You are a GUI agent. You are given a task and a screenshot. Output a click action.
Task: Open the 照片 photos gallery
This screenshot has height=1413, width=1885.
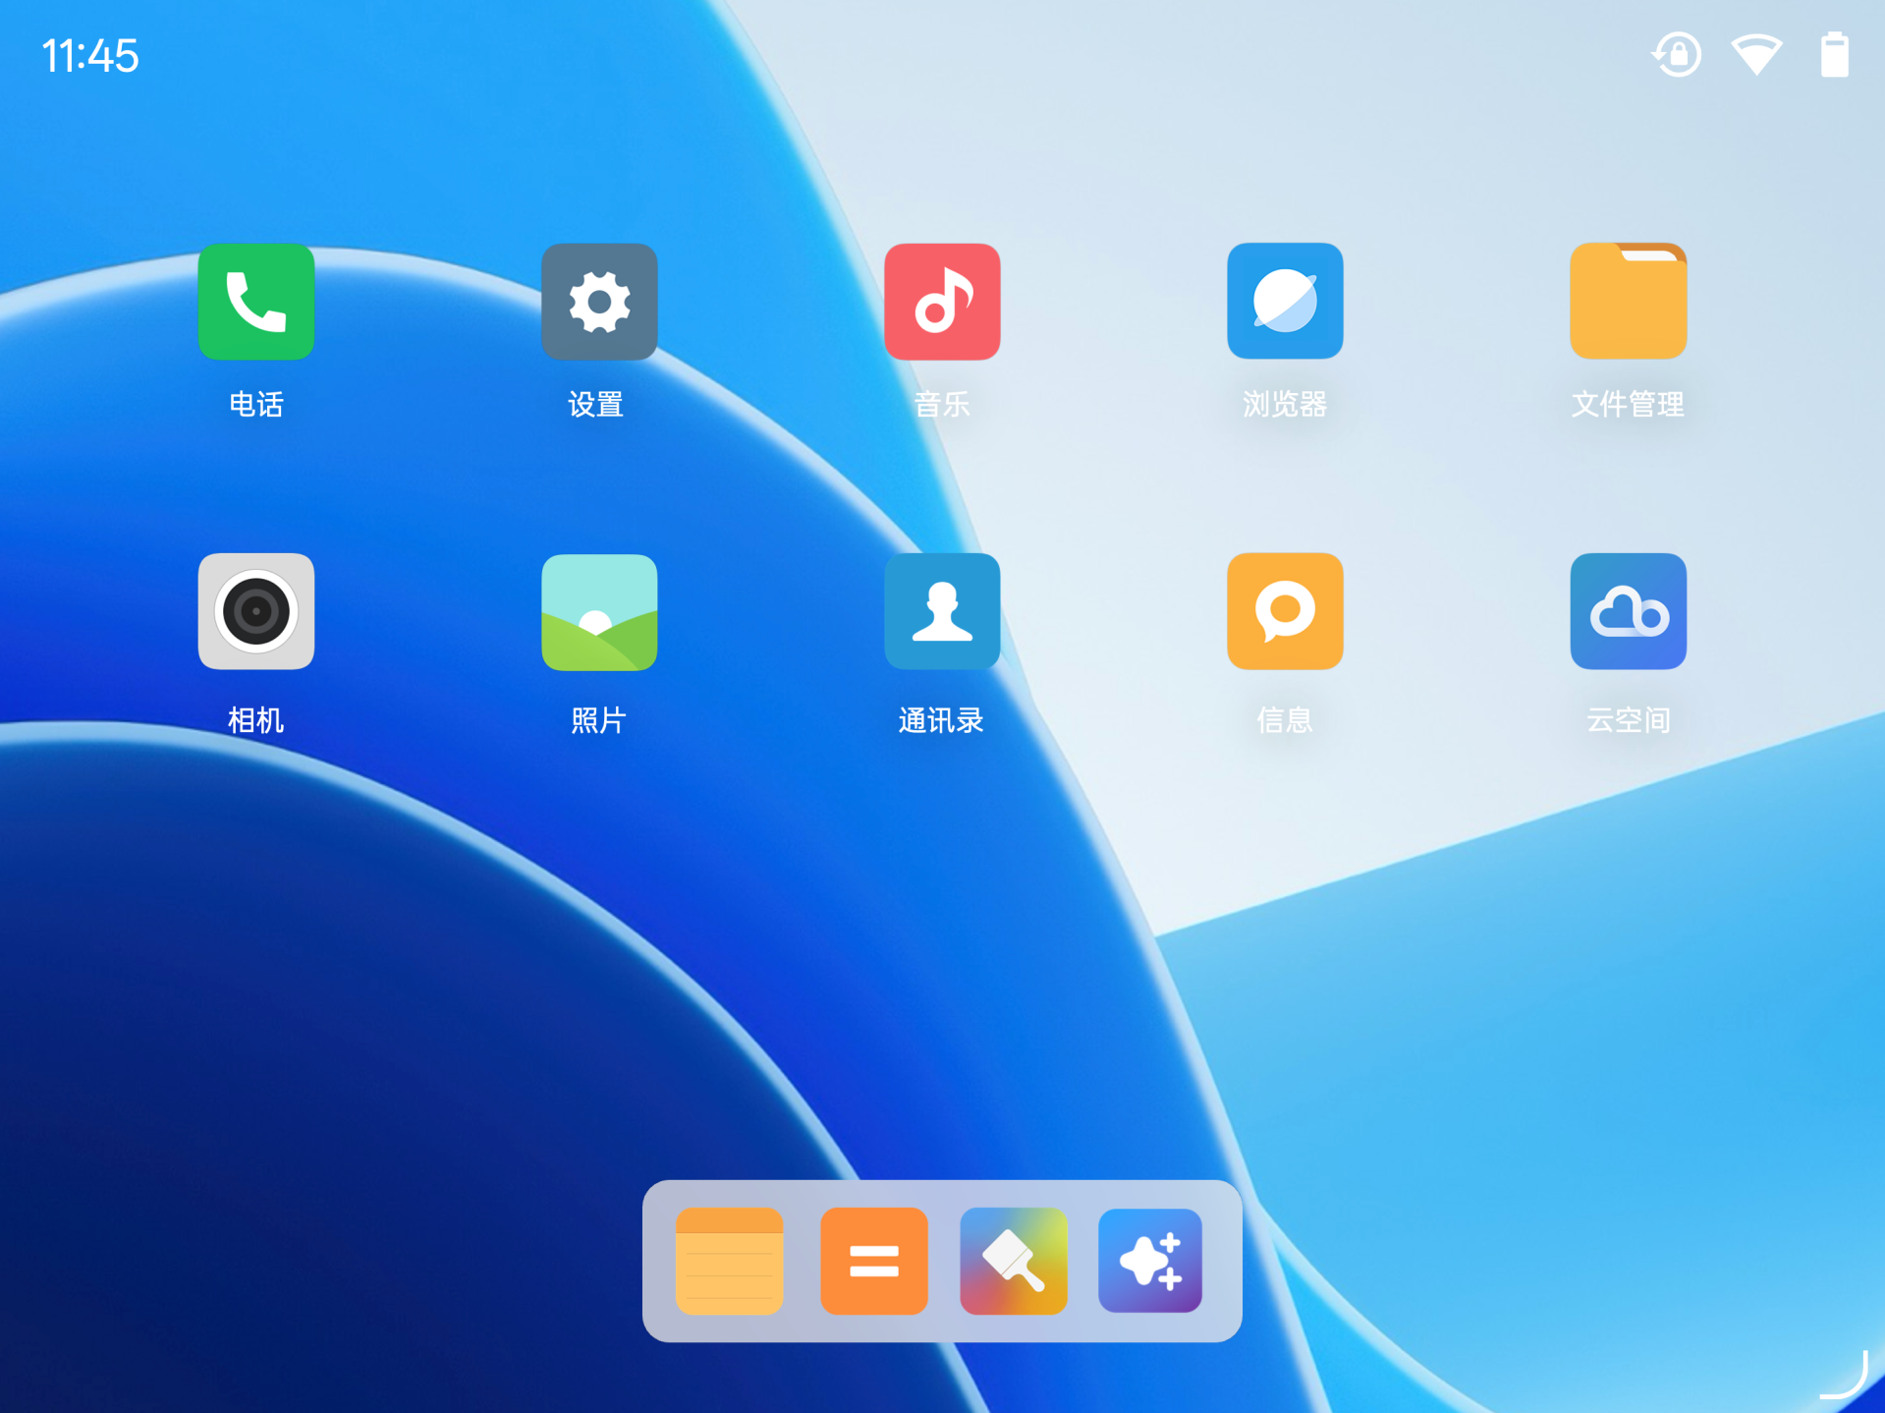coord(599,611)
